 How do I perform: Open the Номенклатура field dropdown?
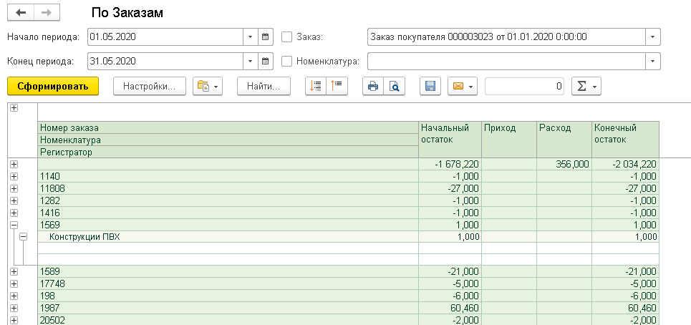652,61
